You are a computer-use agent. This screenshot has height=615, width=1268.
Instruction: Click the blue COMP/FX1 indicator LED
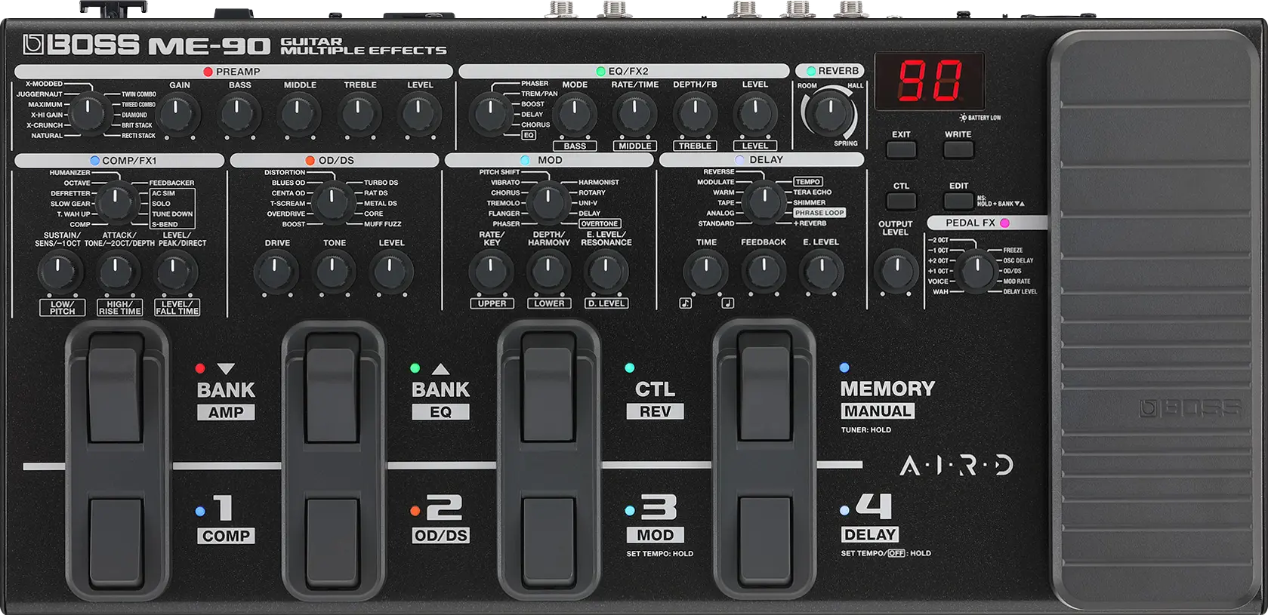94,161
